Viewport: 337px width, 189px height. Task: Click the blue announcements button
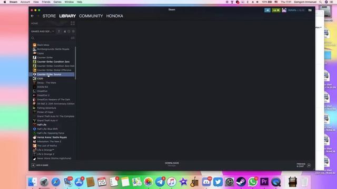tap(267, 10)
